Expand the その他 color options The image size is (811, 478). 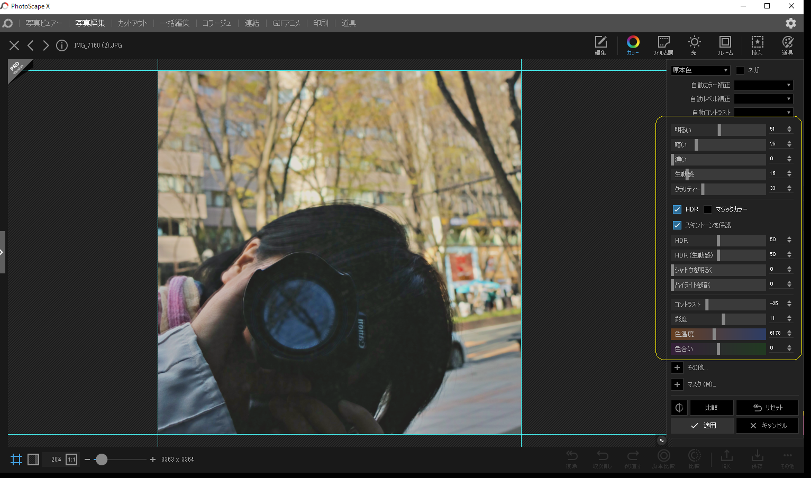tap(677, 367)
